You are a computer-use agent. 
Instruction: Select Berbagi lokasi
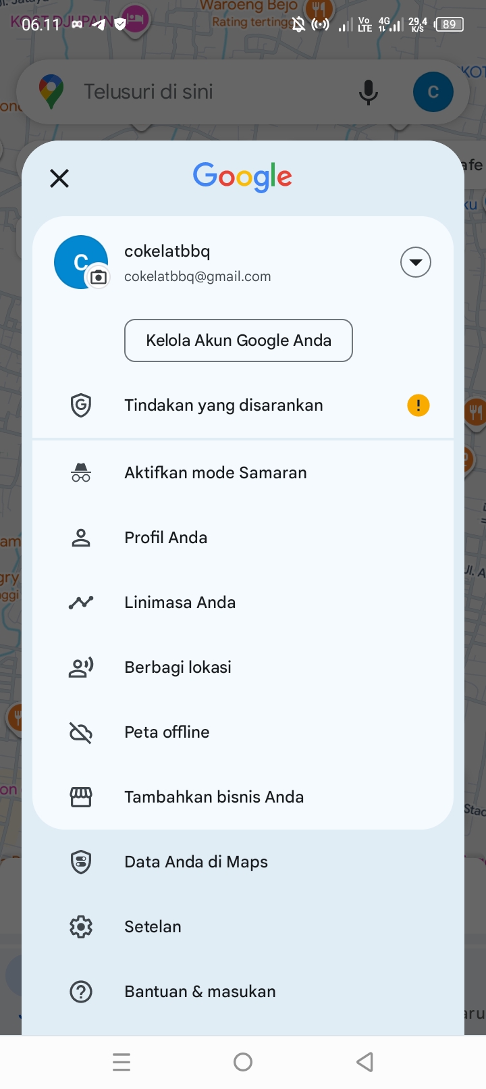coord(178,667)
